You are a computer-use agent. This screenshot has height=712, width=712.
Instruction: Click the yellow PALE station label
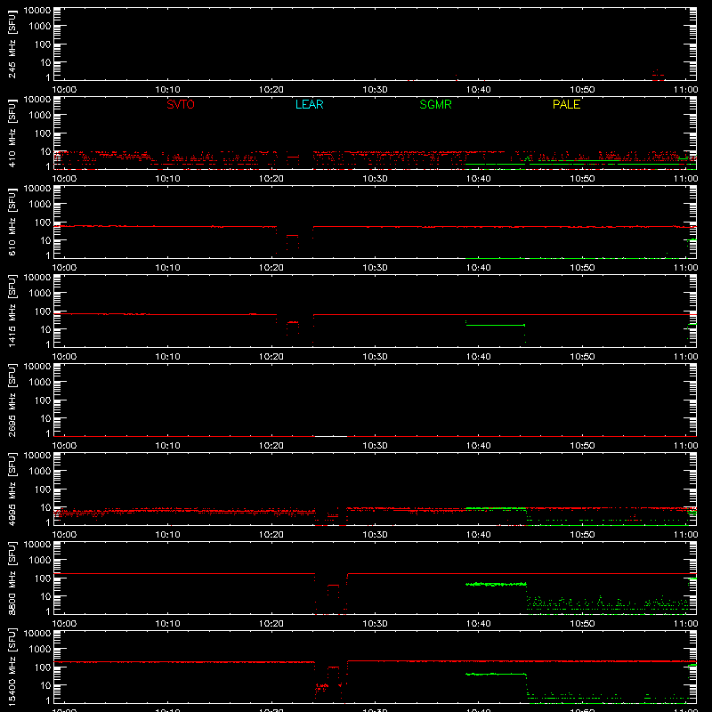pos(566,104)
